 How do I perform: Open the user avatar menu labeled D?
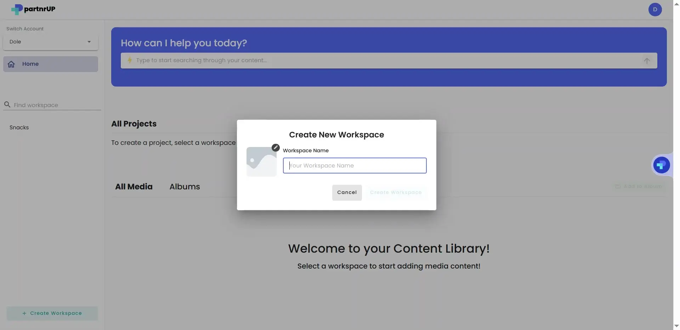click(655, 10)
